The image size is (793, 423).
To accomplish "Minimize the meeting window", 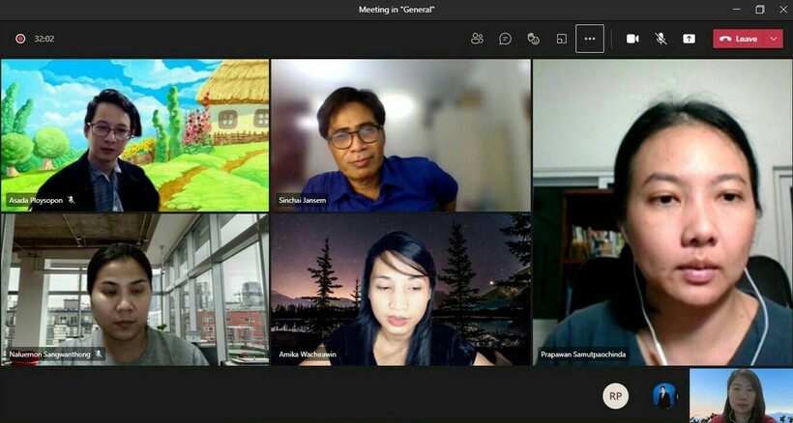I will tap(736, 10).
